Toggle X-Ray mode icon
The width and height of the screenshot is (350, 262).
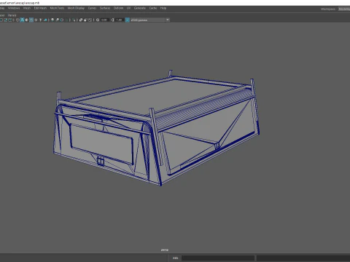click(x=81, y=20)
